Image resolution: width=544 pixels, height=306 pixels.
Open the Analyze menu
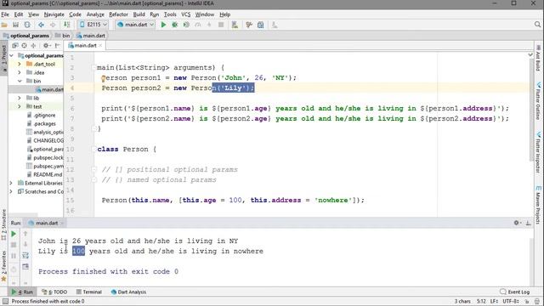point(95,14)
